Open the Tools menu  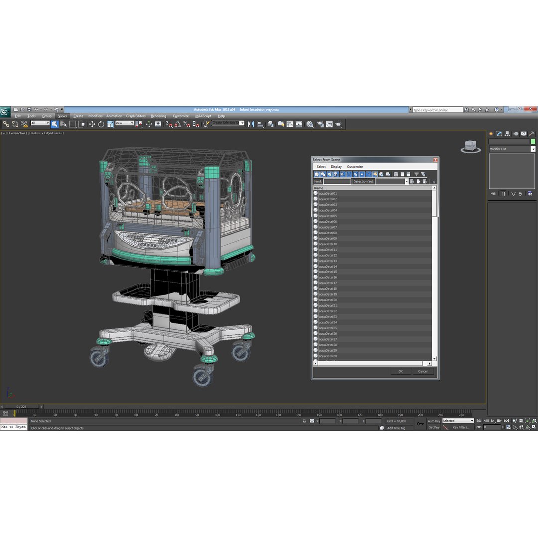tap(31, 116)
